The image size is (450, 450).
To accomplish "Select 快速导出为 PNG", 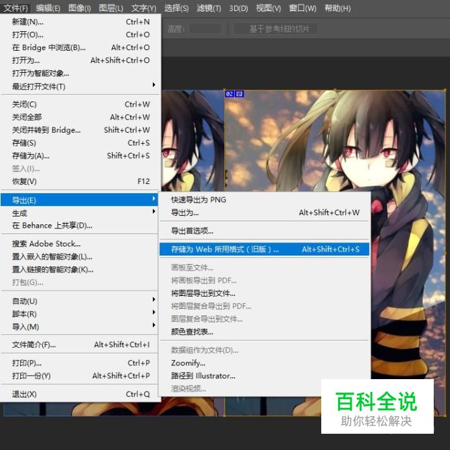I will click(x=265, y=200).
